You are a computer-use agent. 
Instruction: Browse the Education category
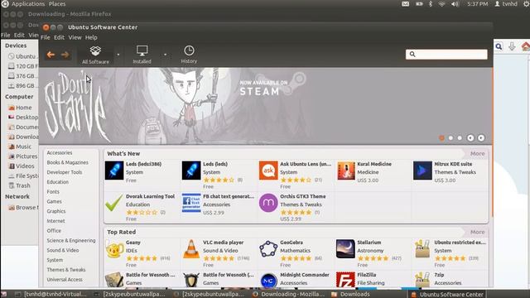pyautogui.click(x=58, y=182)
